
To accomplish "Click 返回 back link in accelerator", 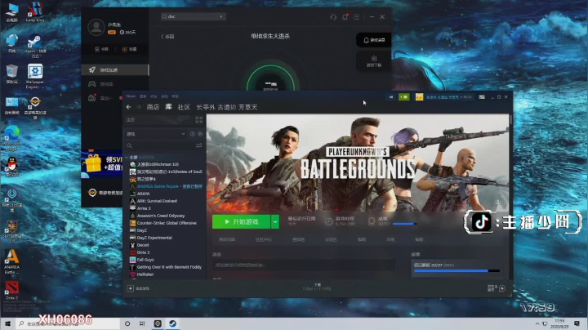I will 167,37.
